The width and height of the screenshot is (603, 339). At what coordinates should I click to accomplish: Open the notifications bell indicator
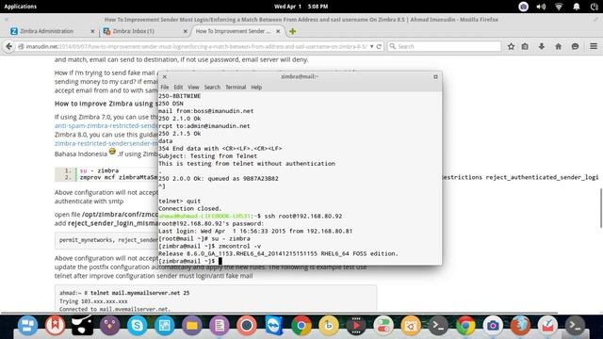(x=576, y=7)
